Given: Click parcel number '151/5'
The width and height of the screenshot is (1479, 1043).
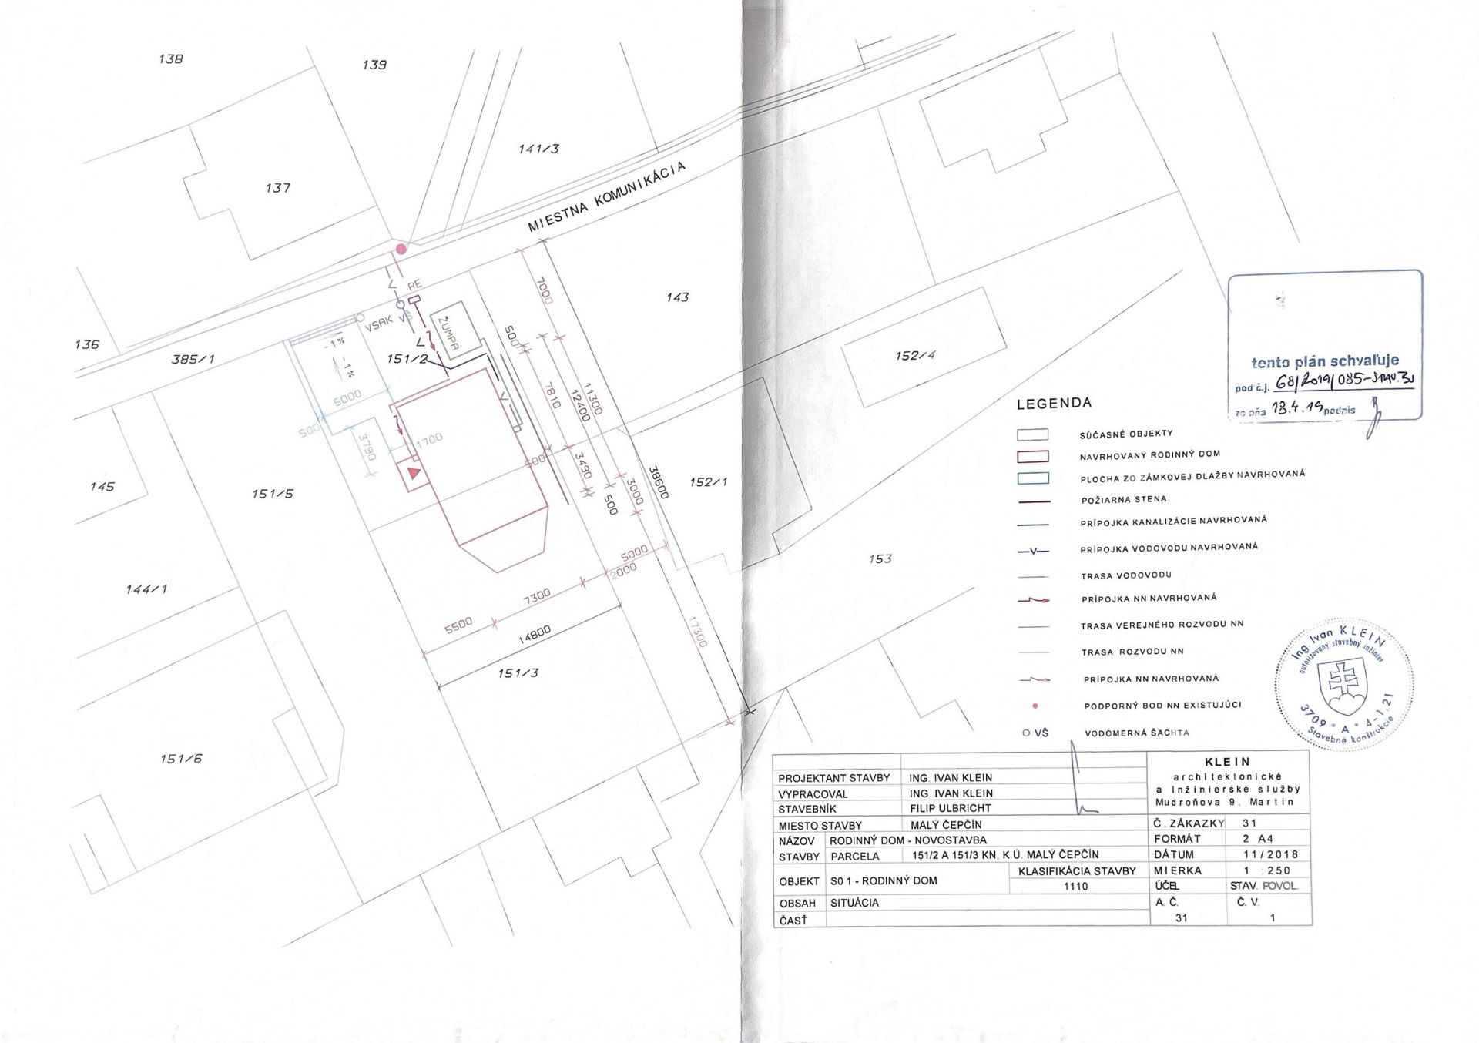Looking at the screenshot, I should 273,493.
